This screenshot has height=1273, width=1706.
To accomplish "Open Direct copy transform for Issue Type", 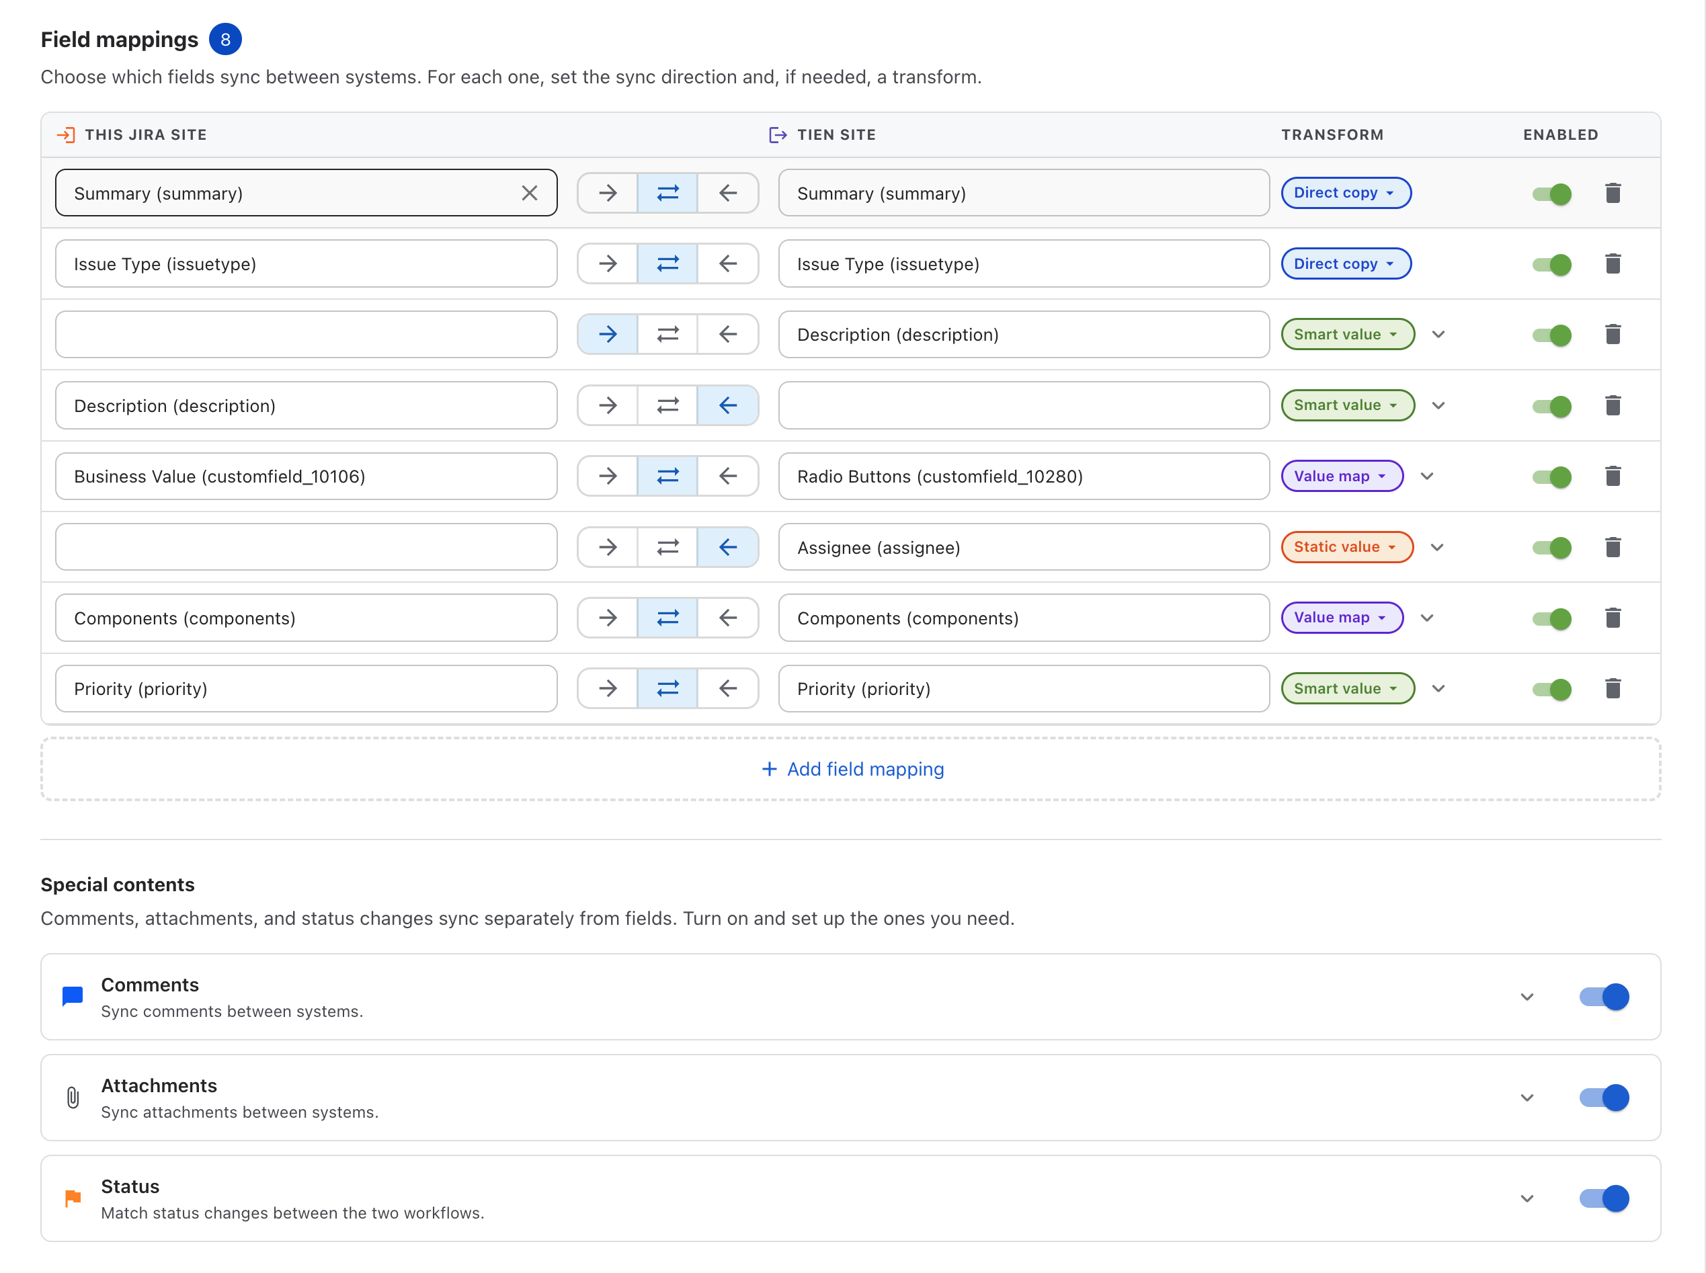I will click(x=1346, y=264).
